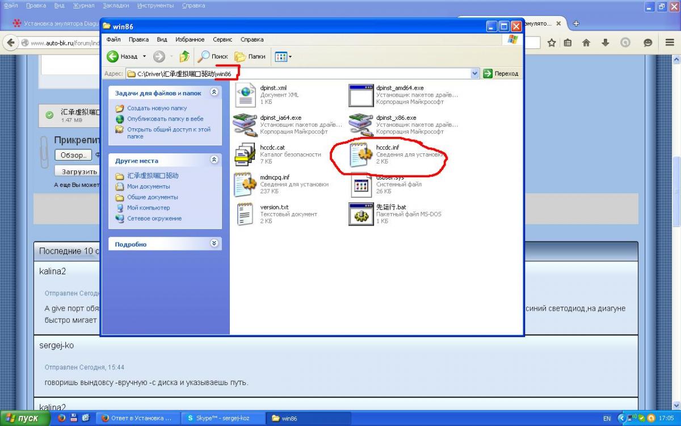Viewport: 681px width, 426px height.
Task: Open the Избранное menu
Action: [190, 40]
